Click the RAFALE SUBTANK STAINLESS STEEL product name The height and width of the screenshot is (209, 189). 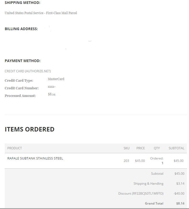pos(35,158)
